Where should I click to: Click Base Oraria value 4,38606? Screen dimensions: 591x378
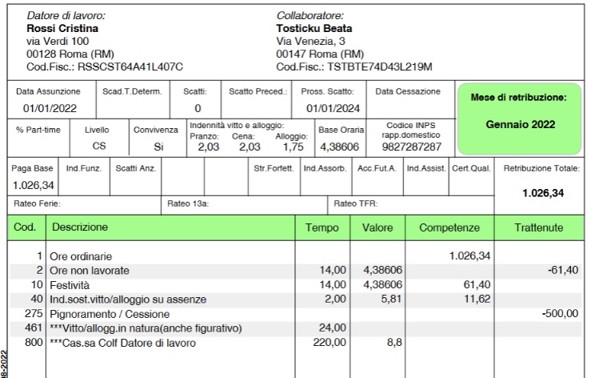340,147
